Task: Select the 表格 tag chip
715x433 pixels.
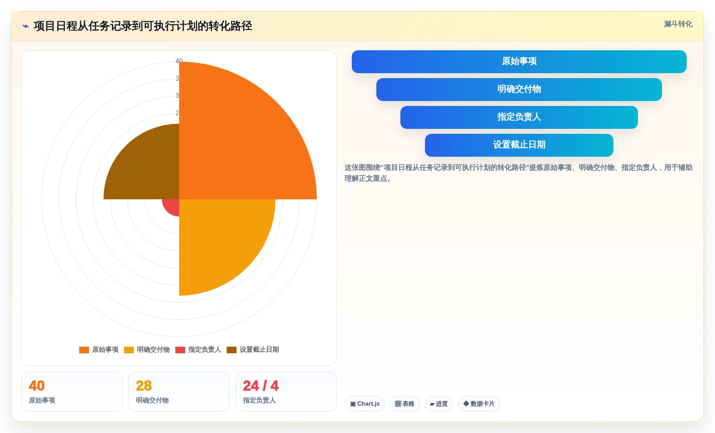Action: (x=405, y=404)
